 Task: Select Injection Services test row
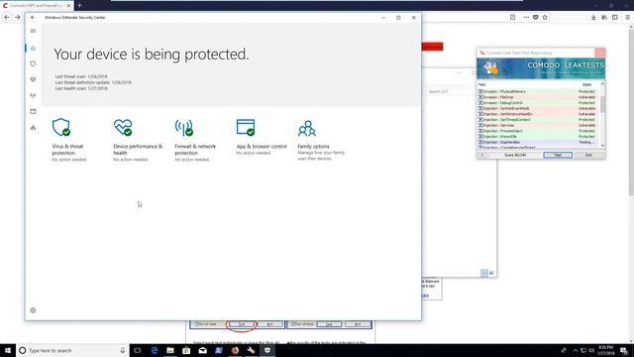pos(537,126)
